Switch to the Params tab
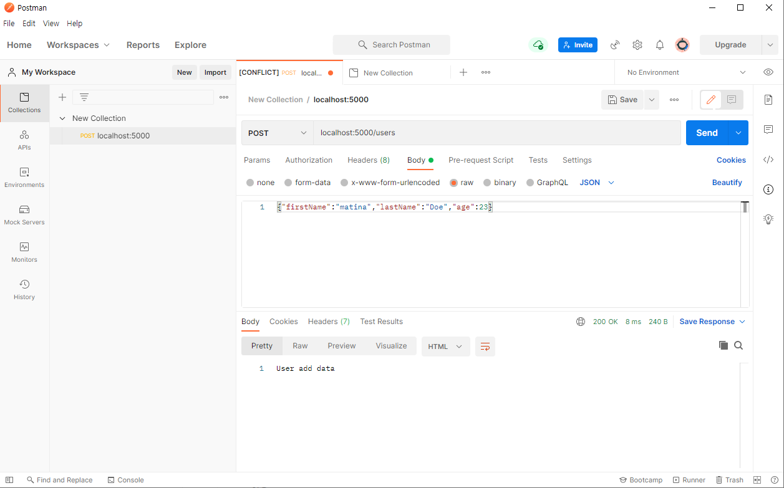The image size is (784, 488). coord(257,160)
